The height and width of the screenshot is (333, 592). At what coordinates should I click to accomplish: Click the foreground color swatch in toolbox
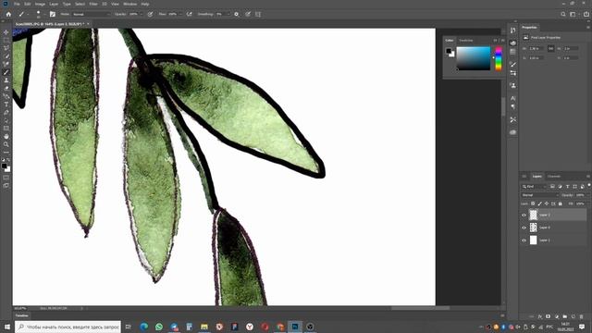tap(4, 166)
